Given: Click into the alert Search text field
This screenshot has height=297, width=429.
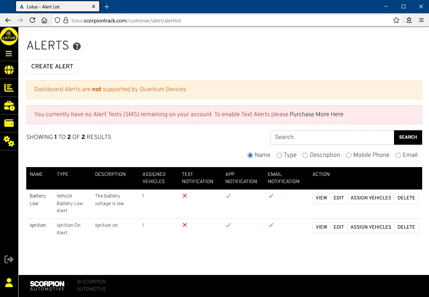Looking at the screenshot, I should pos(332,137).
